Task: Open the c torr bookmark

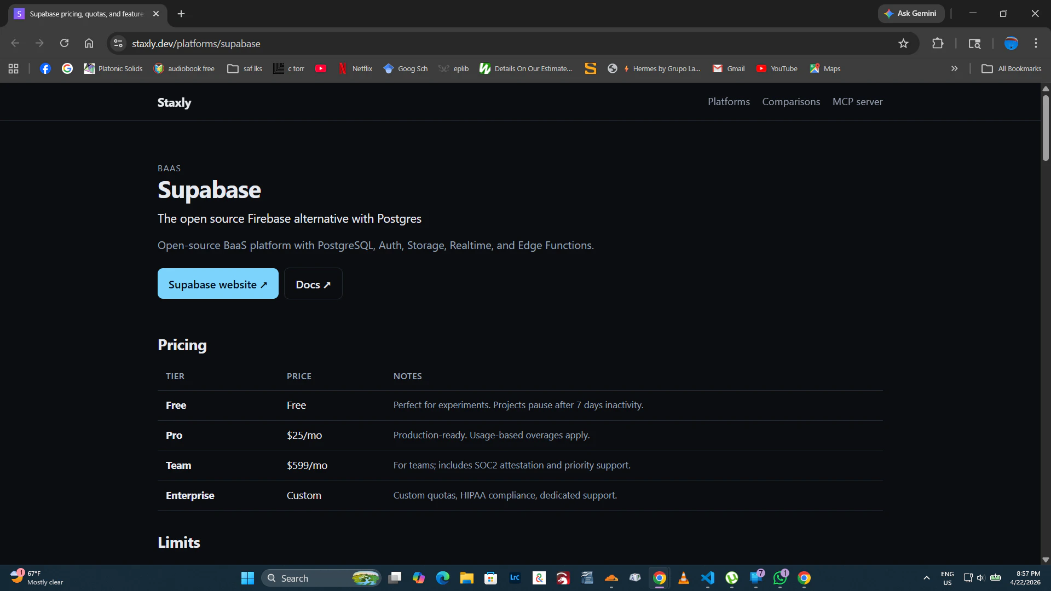Action: coord(288,68)
